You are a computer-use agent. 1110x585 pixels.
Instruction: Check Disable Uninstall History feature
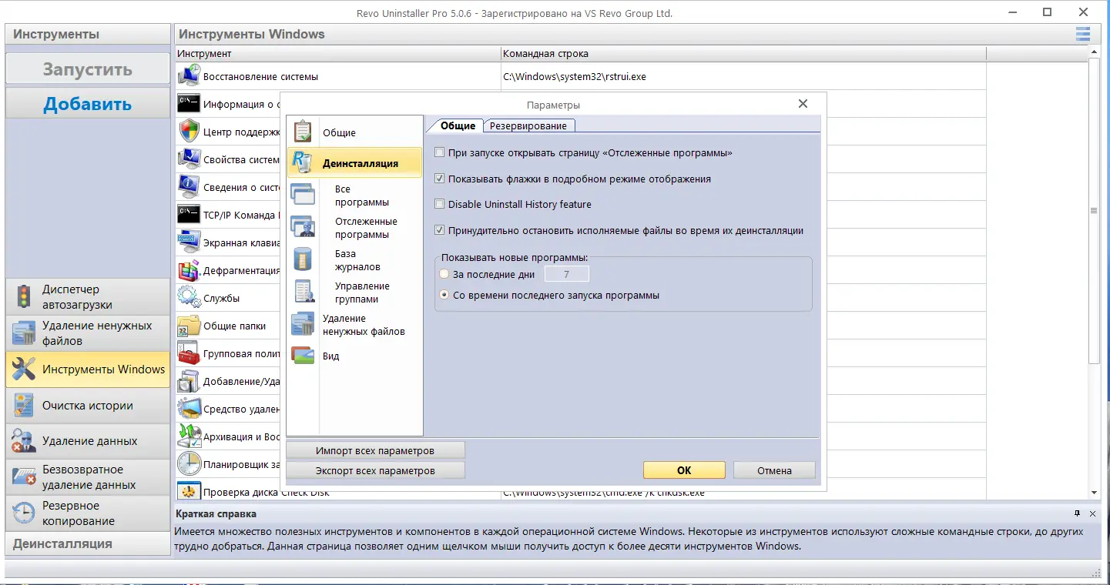tap(440, 204)
